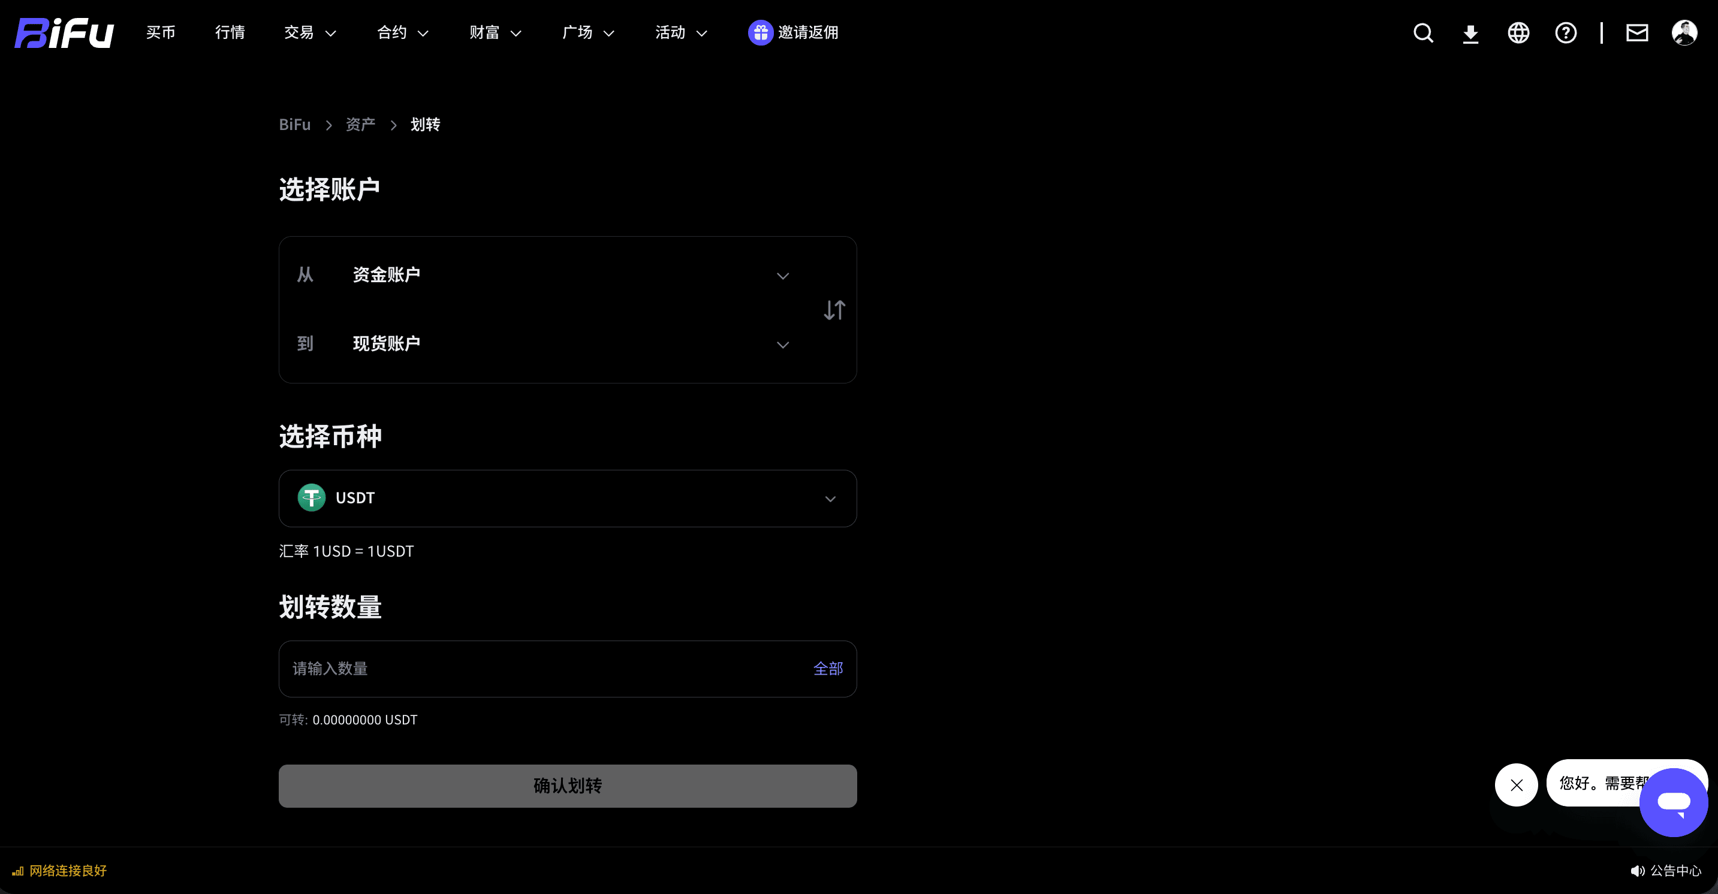This screenshot has height=894, width=1718.
Task: Open the live chat widget
Action: pyautogui.click(x=1674, y=802)
